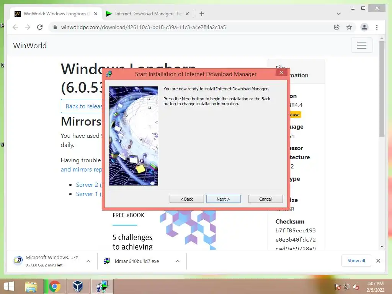This screenshot has height=294, width=392.
Task: Click muted volume tray icon
Action: coord(356,286)
